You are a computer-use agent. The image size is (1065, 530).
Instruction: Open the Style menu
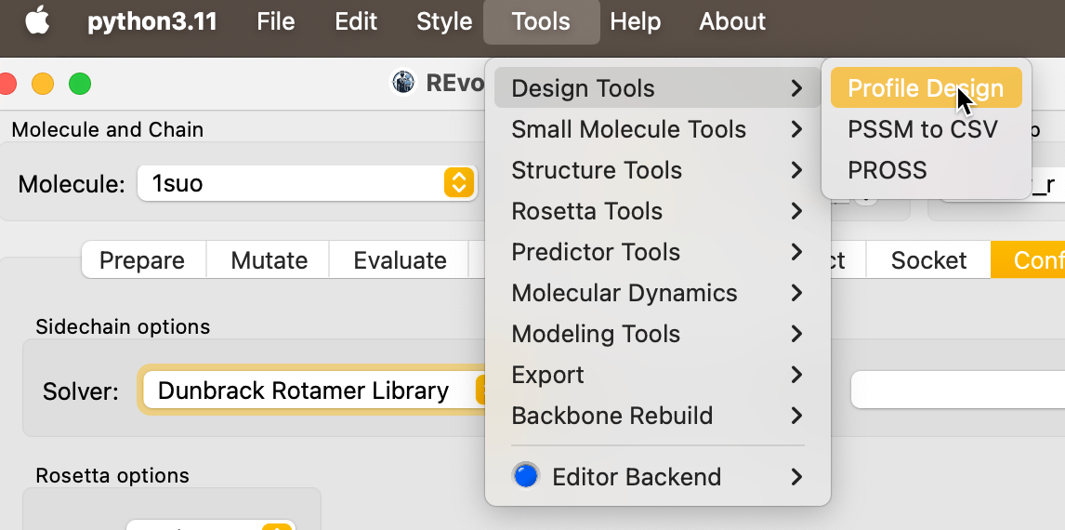(444, 21)
